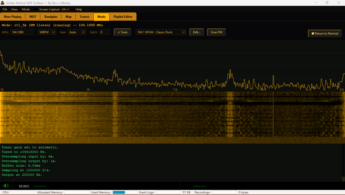Open the Help menu
Image resolution: width=345 pixels, height=195 pixels.
[x=79, y=9]
